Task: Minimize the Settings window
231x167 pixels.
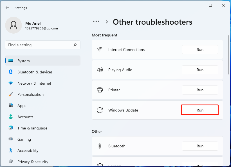Action: point(198,5)
